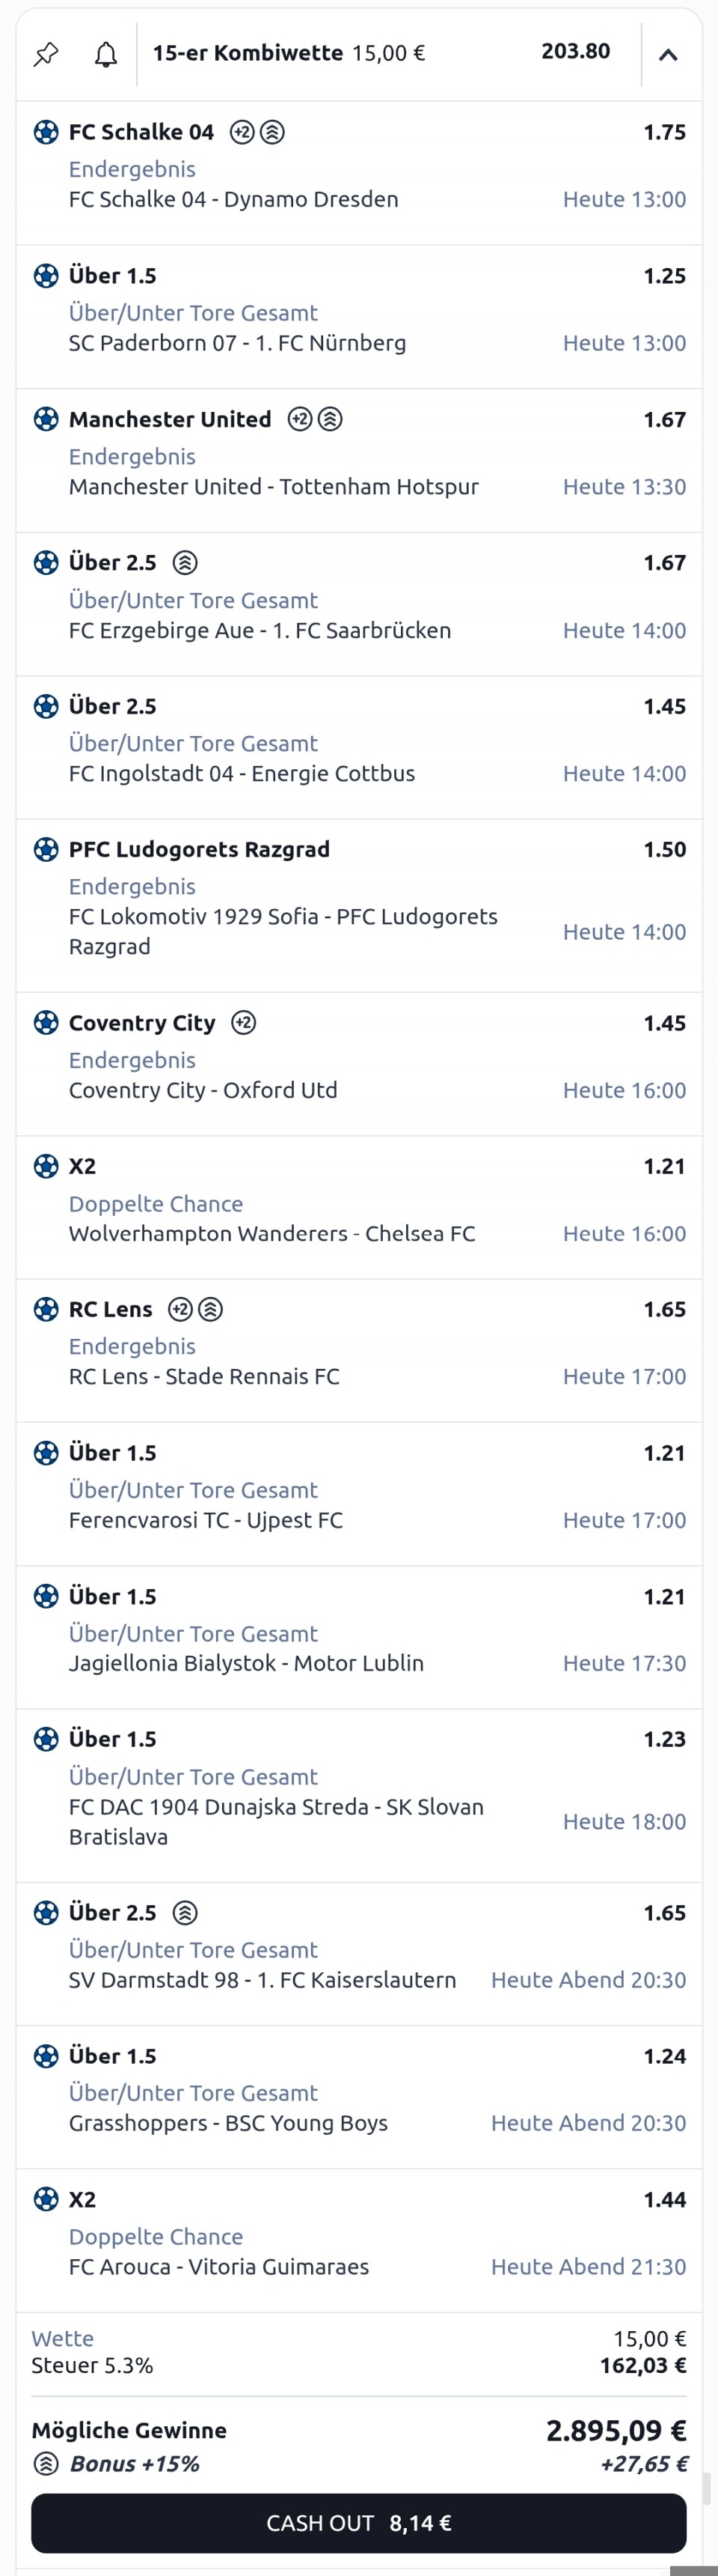This screenshot has width=718, height=2576.
Task: Open the Wolverhampton Wanderers - Chelsea FC match
Action: [271, 1233]
